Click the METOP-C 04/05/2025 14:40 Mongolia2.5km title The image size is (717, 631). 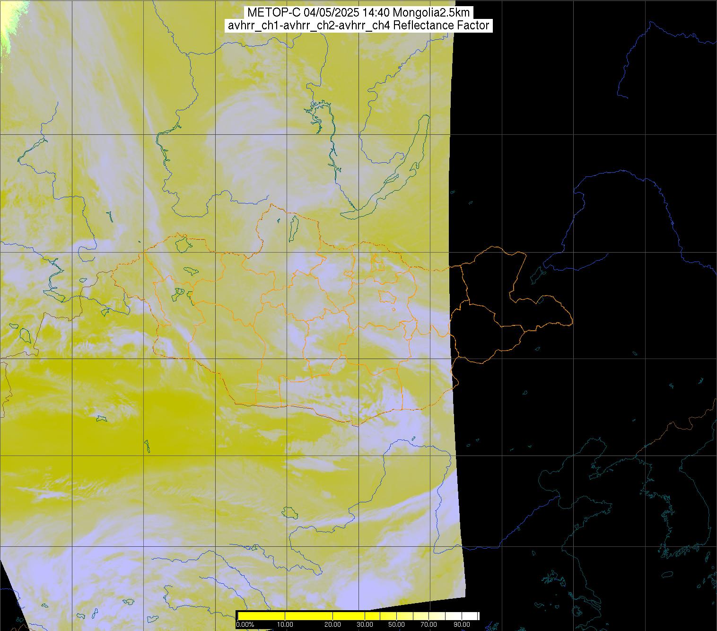pos(358,13)
